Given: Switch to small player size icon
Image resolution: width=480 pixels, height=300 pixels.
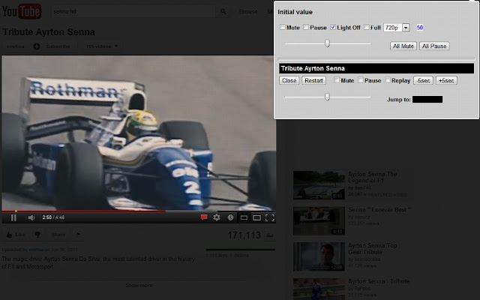Looking at the screenshot, I should 244,217.
